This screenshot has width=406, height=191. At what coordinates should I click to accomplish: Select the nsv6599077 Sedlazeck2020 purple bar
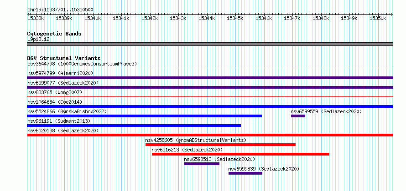[x=210, y=87]
